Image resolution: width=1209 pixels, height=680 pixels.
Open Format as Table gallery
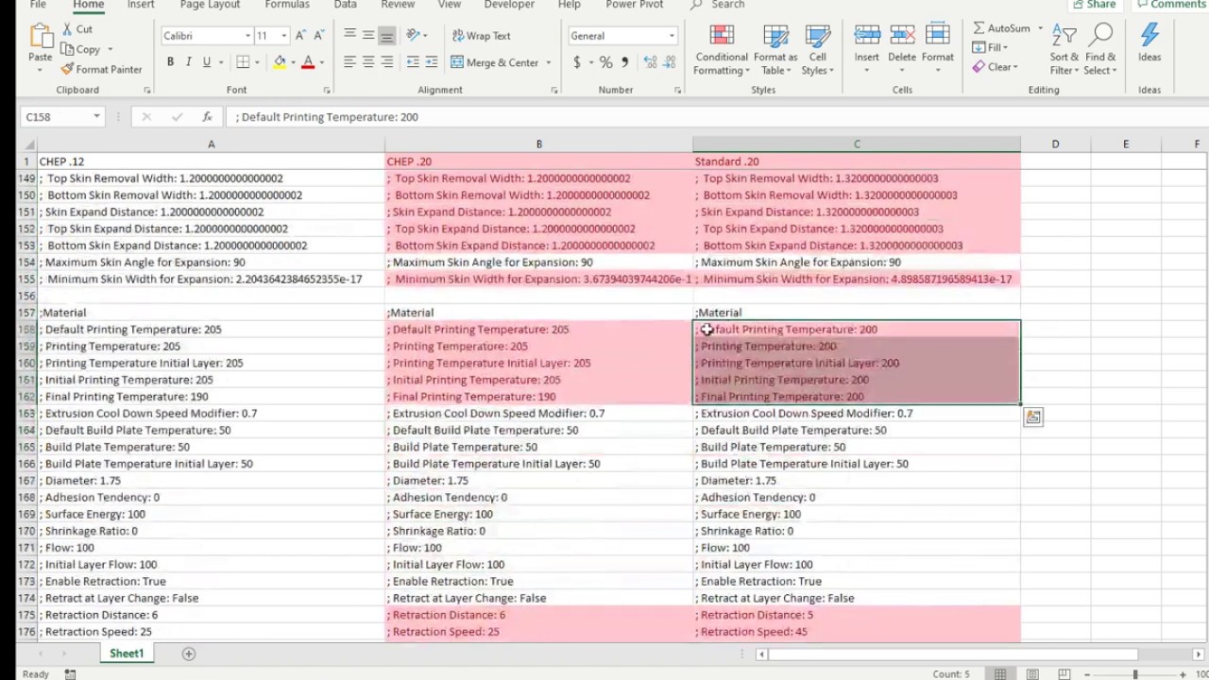click(x=775, y=50)
